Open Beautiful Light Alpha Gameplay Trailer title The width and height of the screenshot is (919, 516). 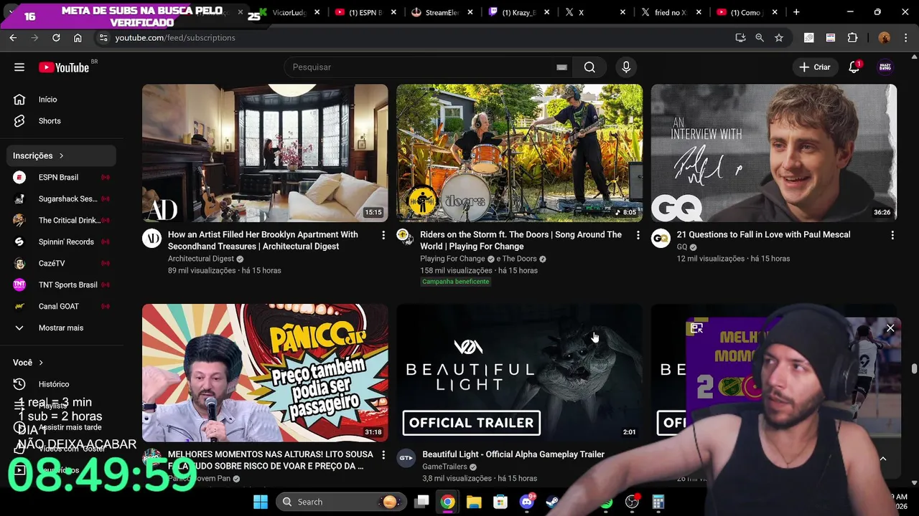tap(513, 454)
